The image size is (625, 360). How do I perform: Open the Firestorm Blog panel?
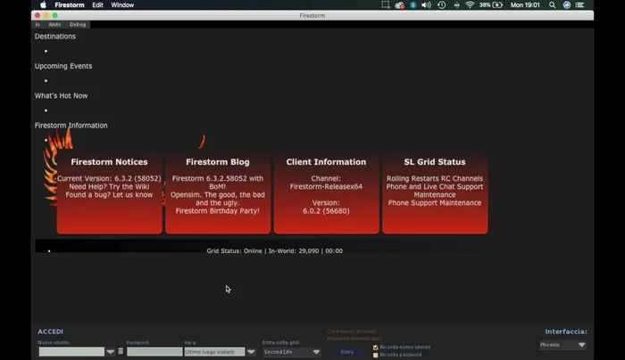tap(217, 192)
